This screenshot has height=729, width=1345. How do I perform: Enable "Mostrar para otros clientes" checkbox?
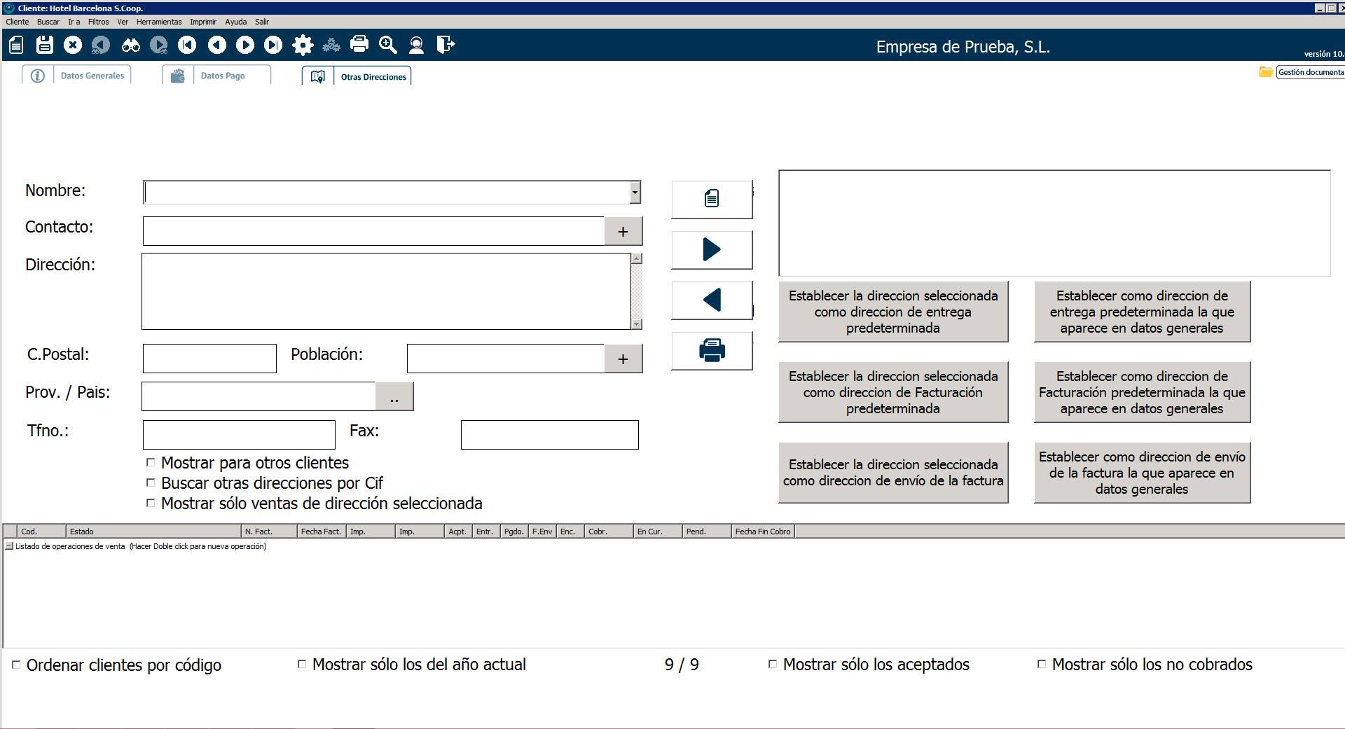(x=151, y=462)
